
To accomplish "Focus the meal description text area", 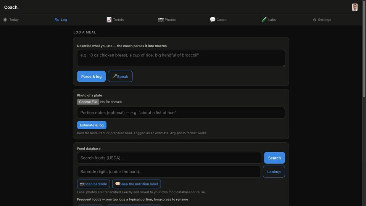I will (x=181, y=58).
